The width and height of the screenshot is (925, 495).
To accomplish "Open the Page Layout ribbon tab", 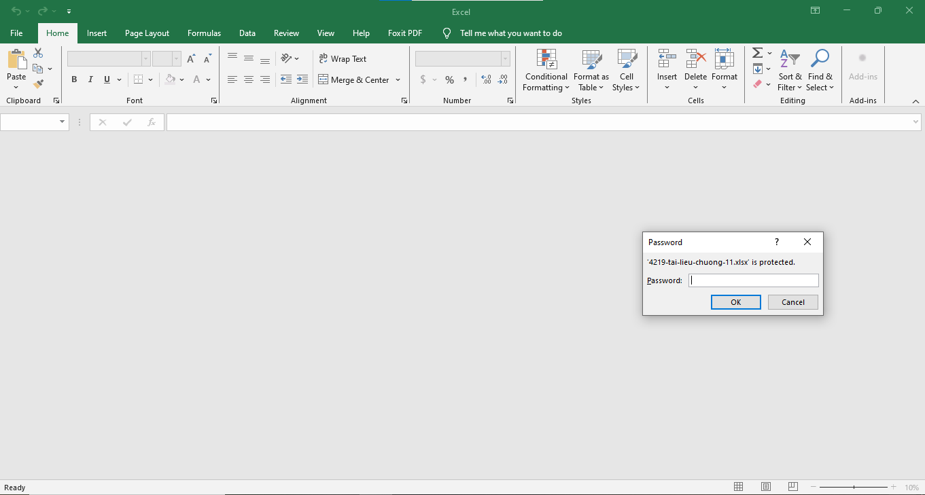I will pos(147,33).
